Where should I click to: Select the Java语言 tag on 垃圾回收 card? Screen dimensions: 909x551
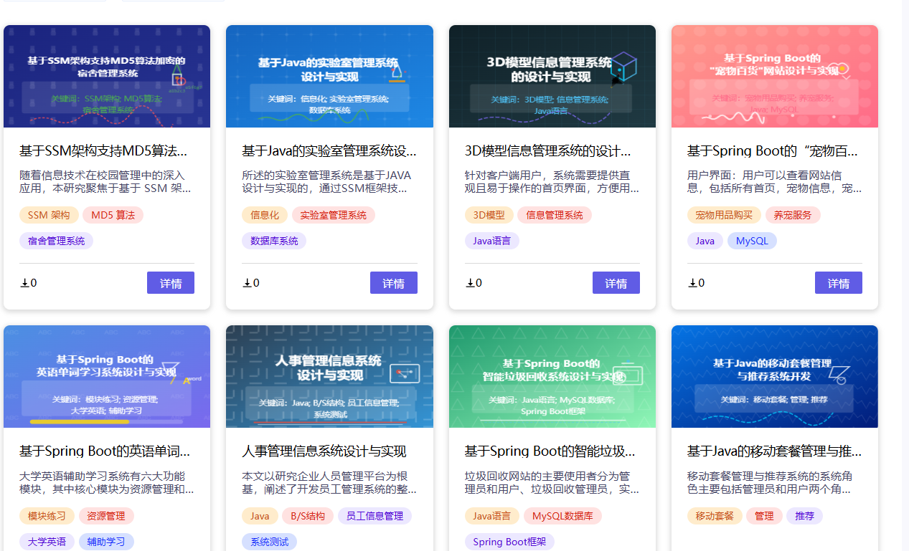pos(492,516)
